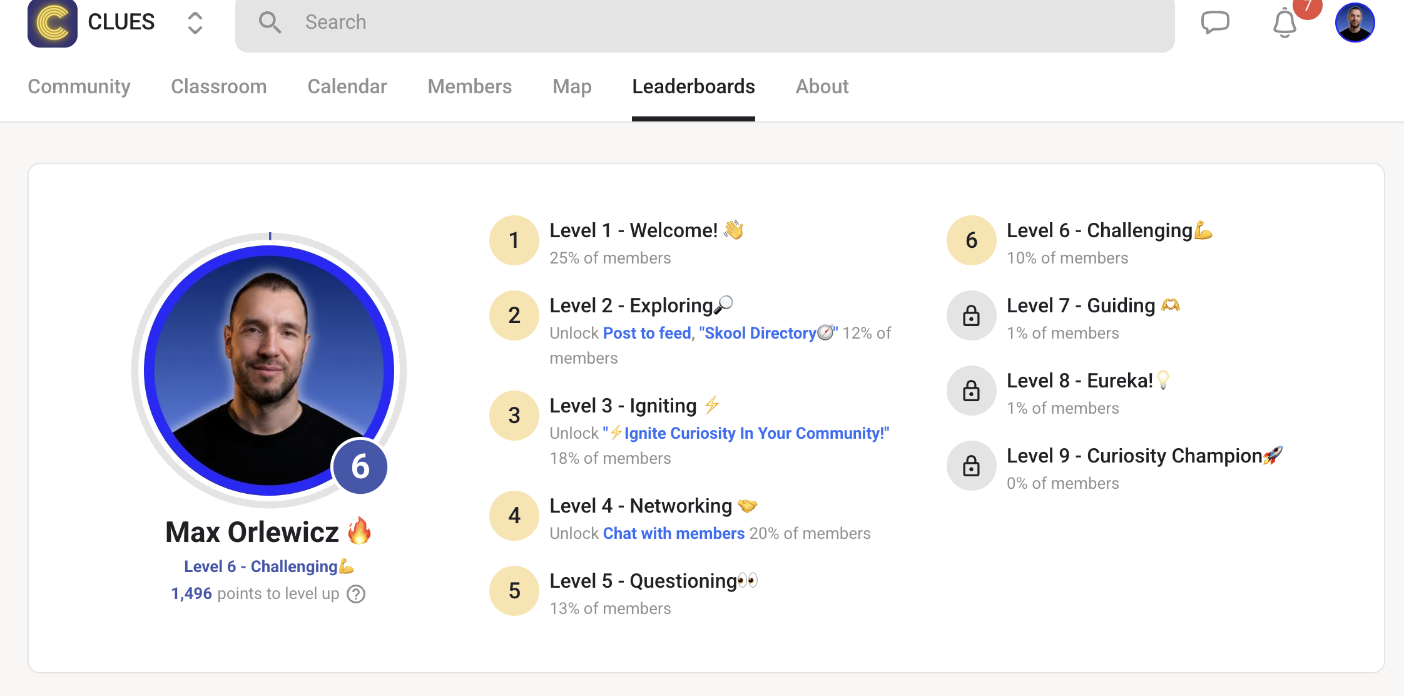Open the "Post to feed" link

pos(646,333)
